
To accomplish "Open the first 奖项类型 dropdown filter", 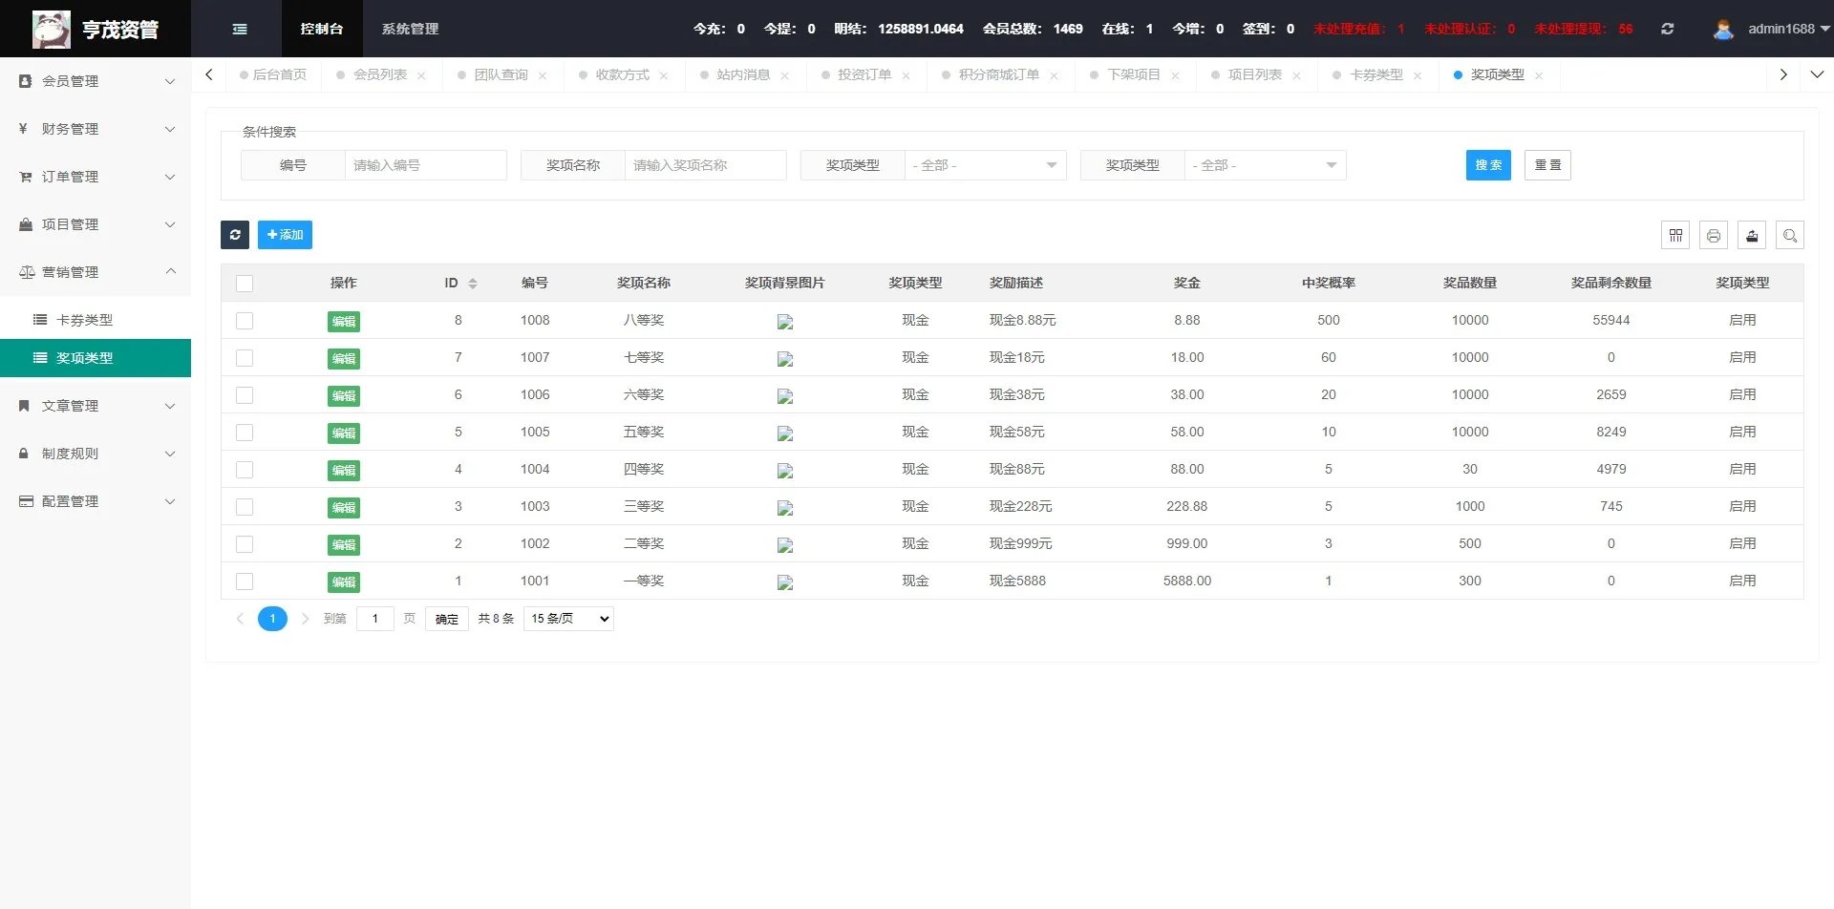I will pos(984,165).
